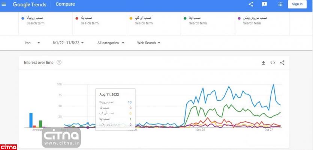Open the feedback icon in header
The image size is (313, 150).
point(265,4)
